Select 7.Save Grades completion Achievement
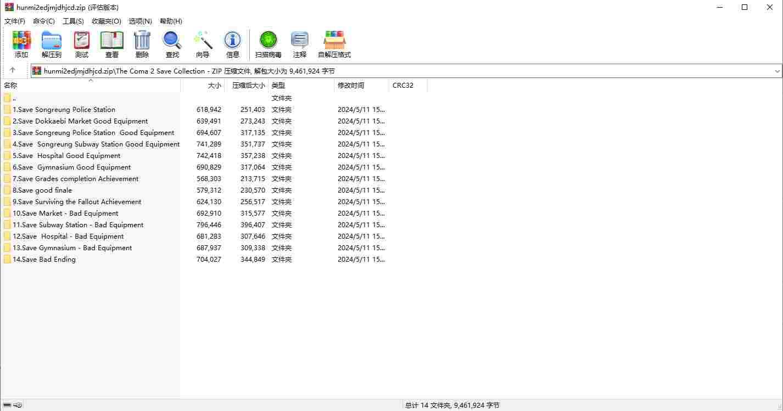The height and width of the screenshot is (411, 783). (x=75, y=179)
